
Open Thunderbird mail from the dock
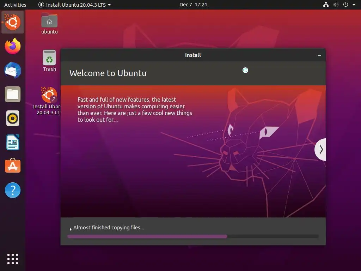point(13,70)
